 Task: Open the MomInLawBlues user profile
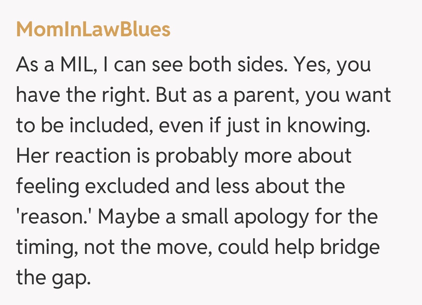tap(93, 29)
